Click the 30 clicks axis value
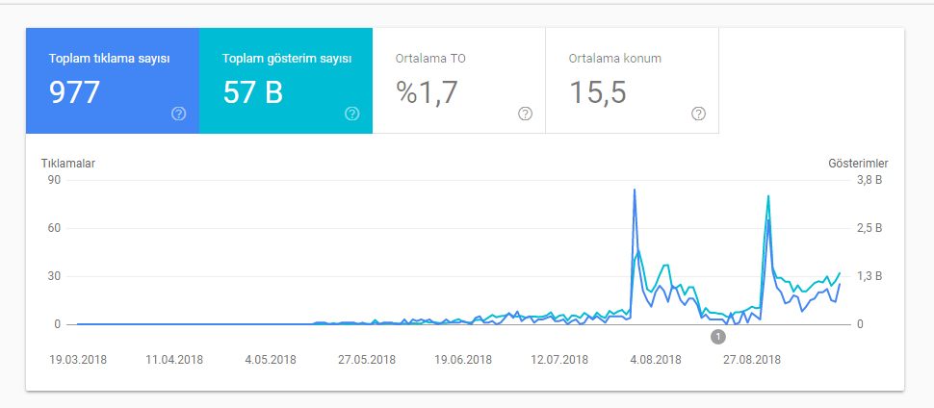Viewport: 934px width, 408px height. pos(54,276)
